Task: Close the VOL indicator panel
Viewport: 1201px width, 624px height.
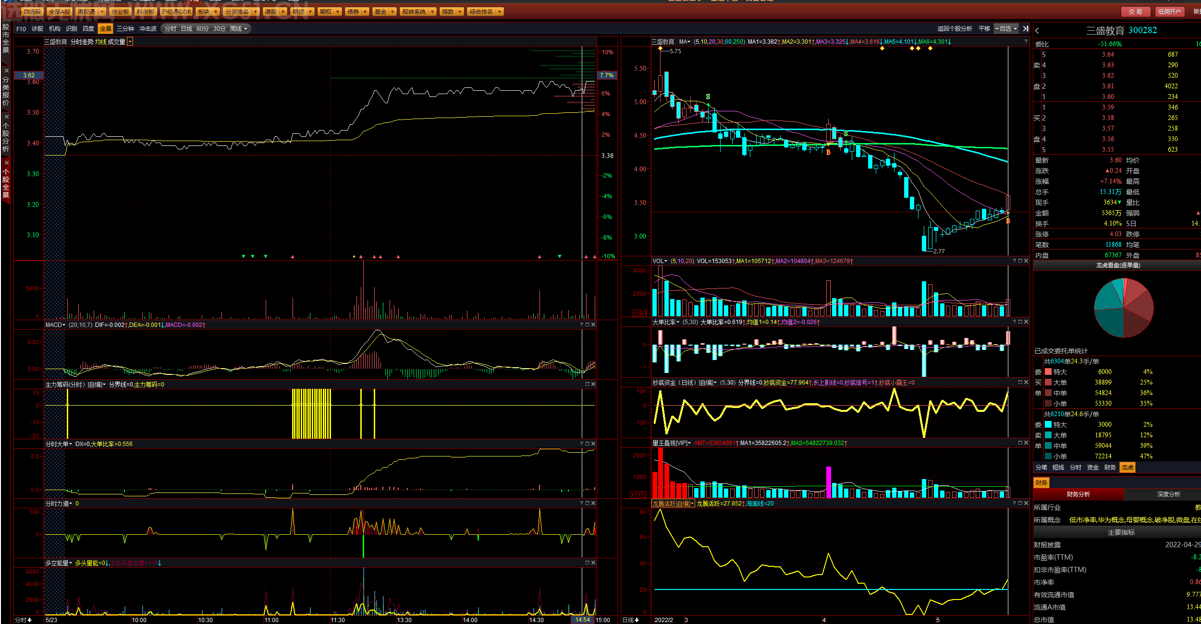Action: point(1026,261)
